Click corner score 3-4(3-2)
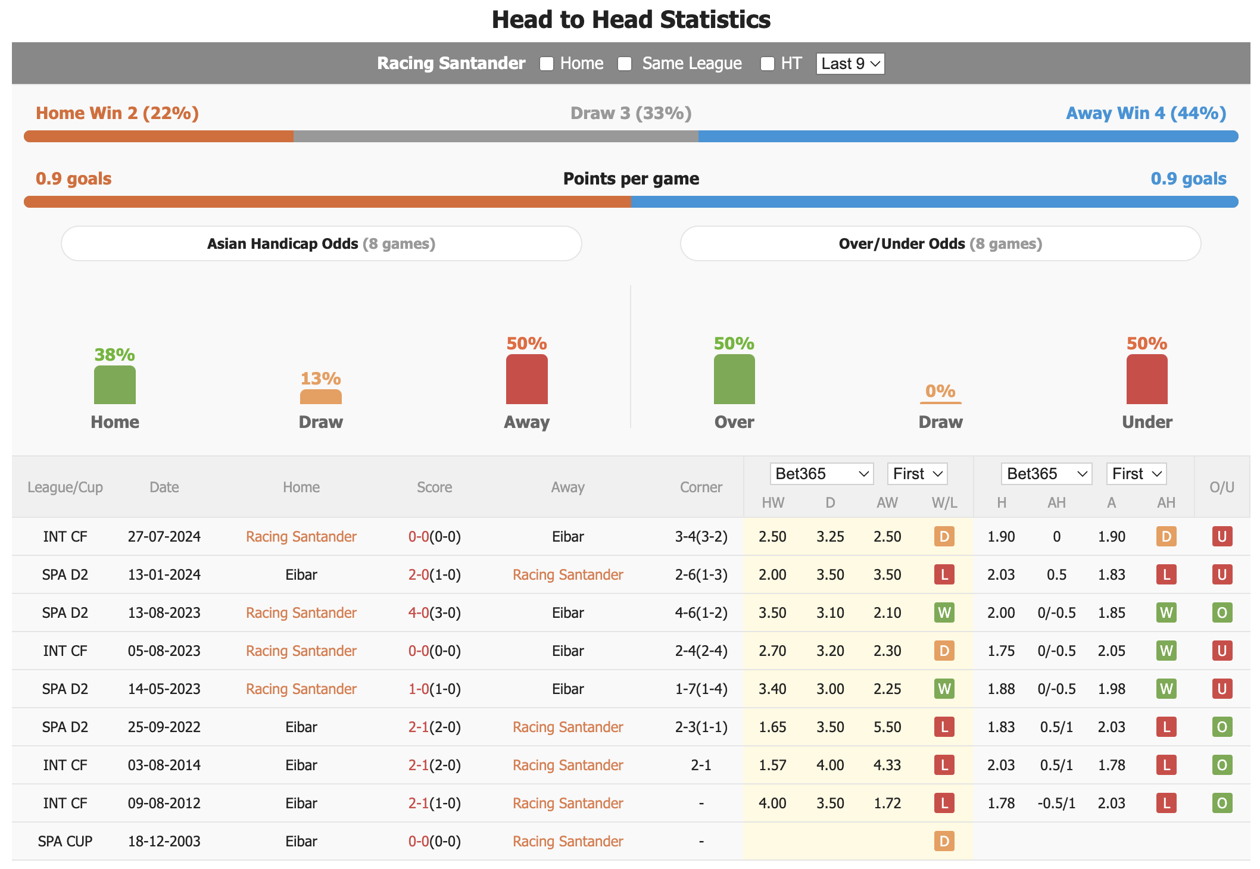The image size is (1260, 869). (701, 536)
